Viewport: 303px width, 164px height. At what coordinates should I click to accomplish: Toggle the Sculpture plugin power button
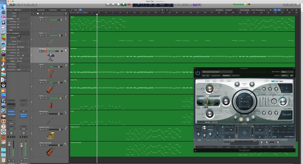198,73
